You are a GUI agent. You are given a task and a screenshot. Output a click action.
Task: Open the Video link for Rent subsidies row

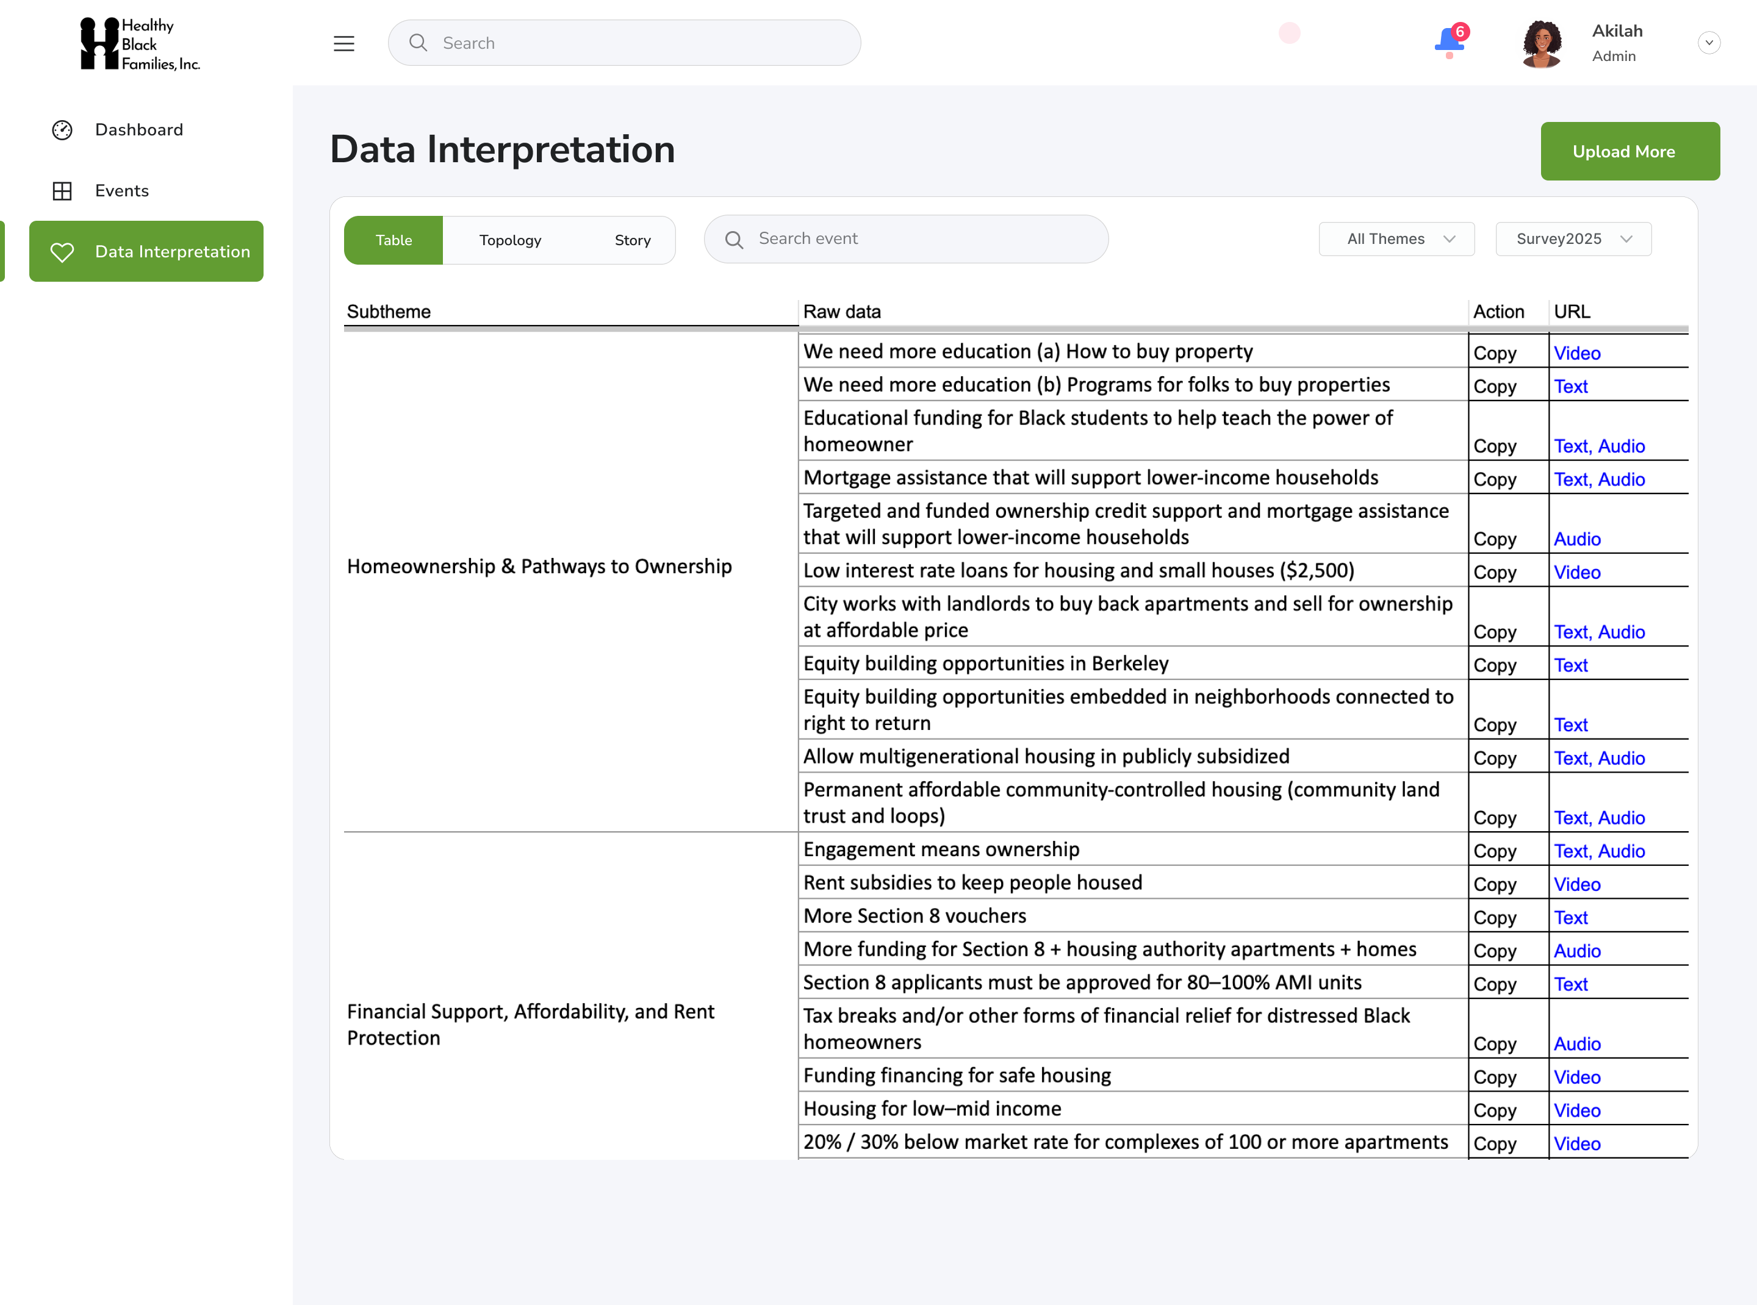point(1577,884)
